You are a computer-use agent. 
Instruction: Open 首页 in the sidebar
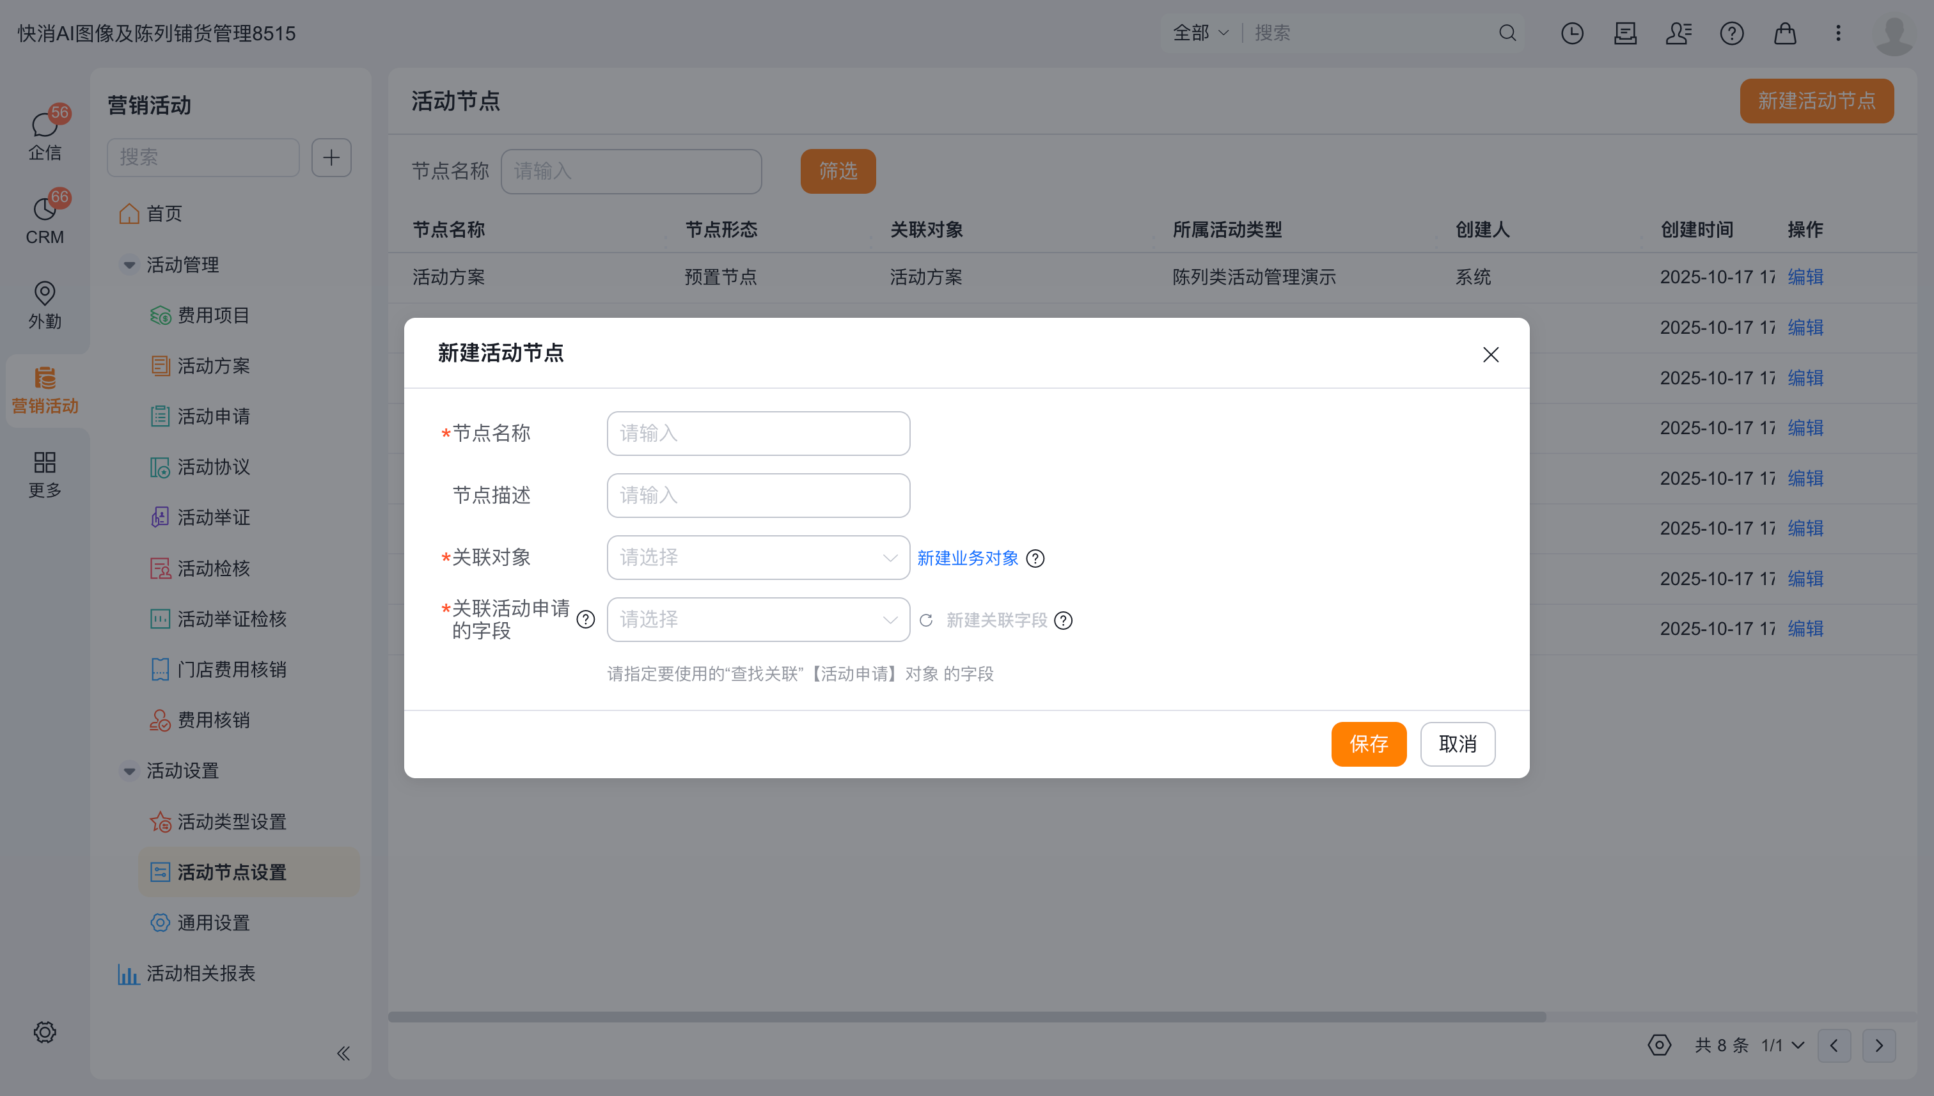(150, 214)
